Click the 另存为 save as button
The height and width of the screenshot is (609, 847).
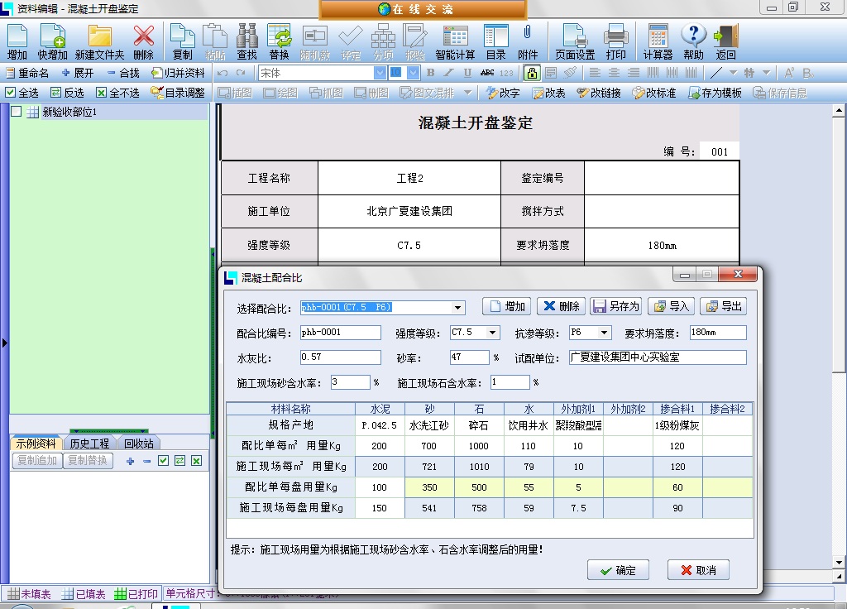coord(615,306)
